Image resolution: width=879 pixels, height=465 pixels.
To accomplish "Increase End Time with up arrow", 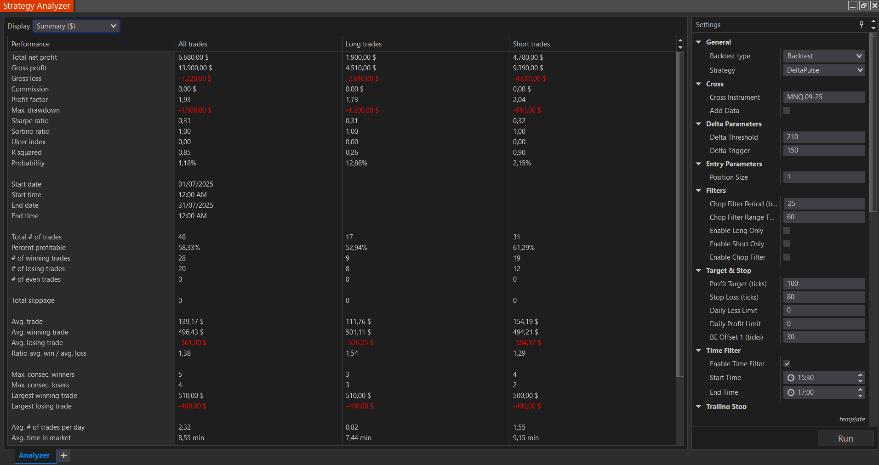I will [860, 390].
